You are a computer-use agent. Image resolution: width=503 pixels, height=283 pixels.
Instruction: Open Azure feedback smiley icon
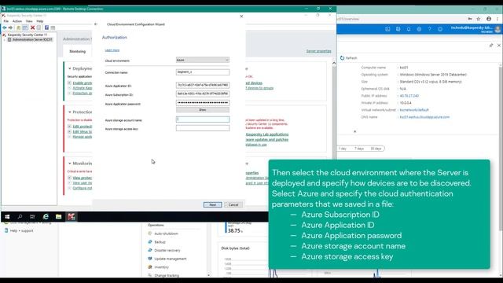(440, 29)
